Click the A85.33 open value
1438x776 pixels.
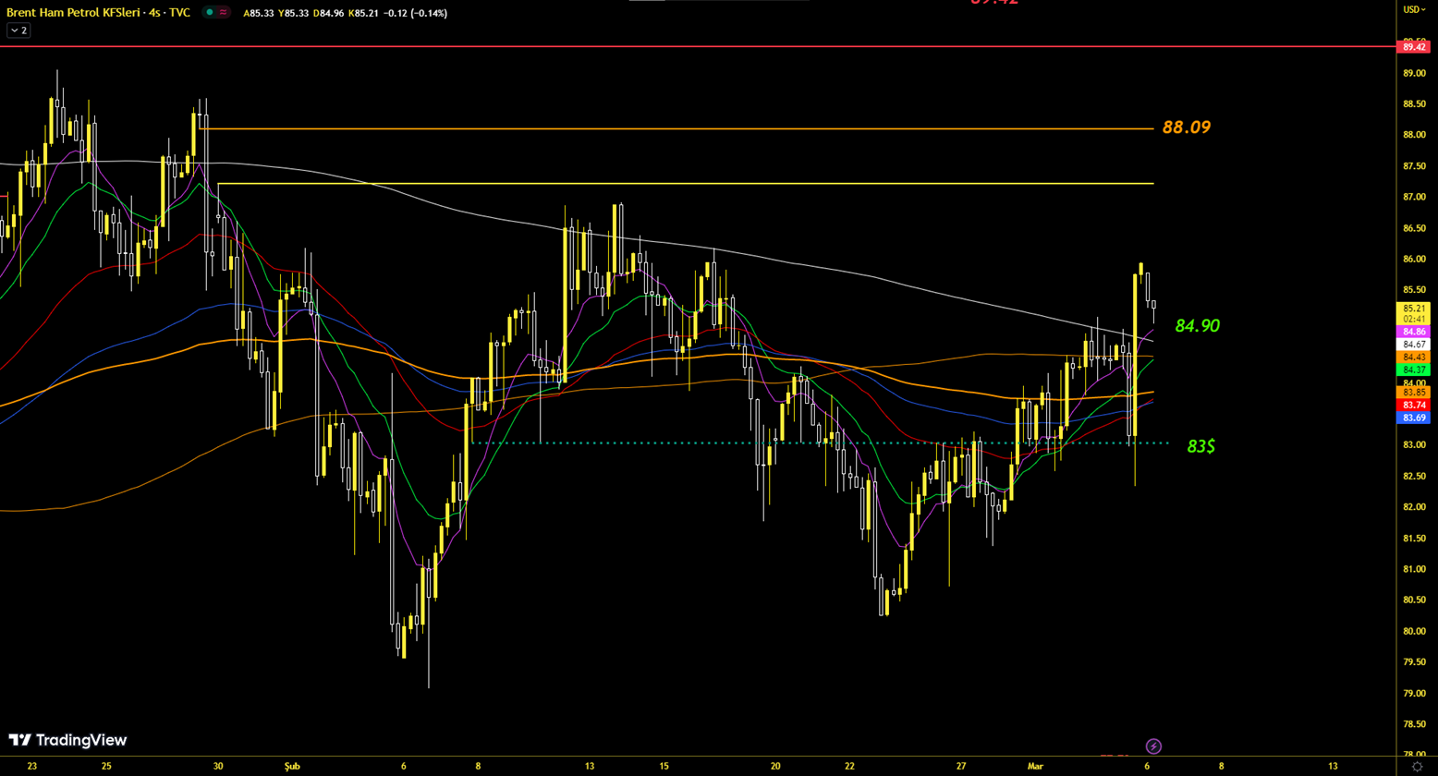tap(258, 12)
